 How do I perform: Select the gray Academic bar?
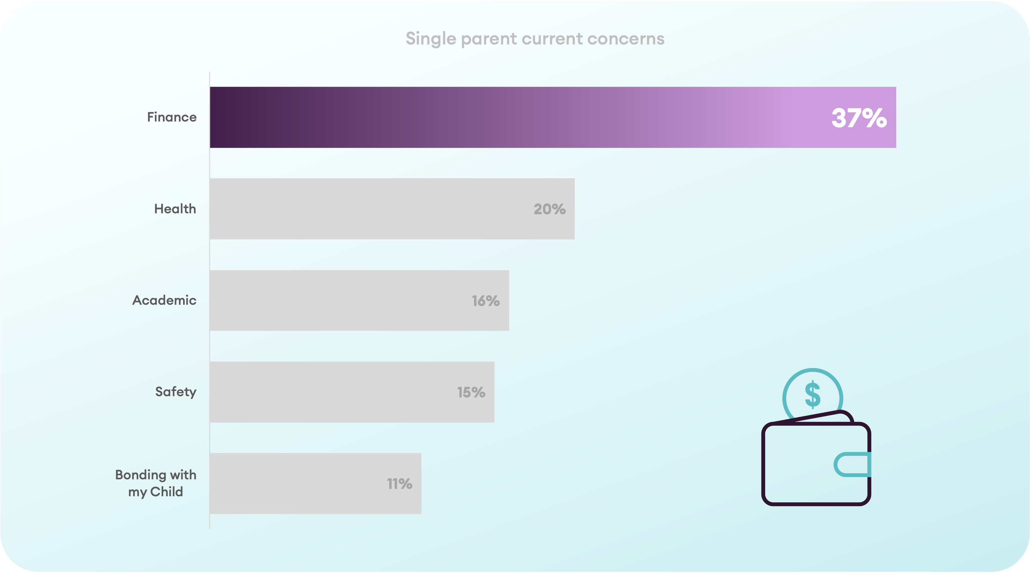pos(360,300)
